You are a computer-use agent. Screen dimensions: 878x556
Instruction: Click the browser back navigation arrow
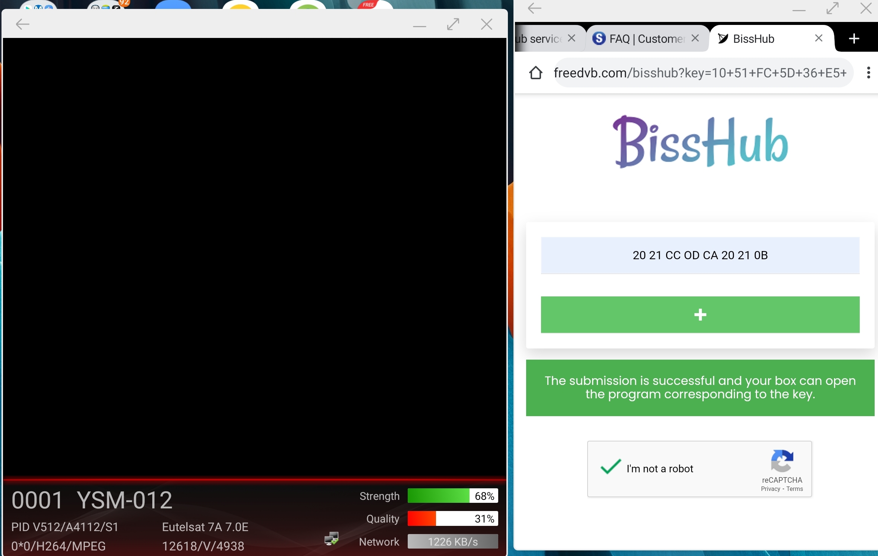click(534, 8)
